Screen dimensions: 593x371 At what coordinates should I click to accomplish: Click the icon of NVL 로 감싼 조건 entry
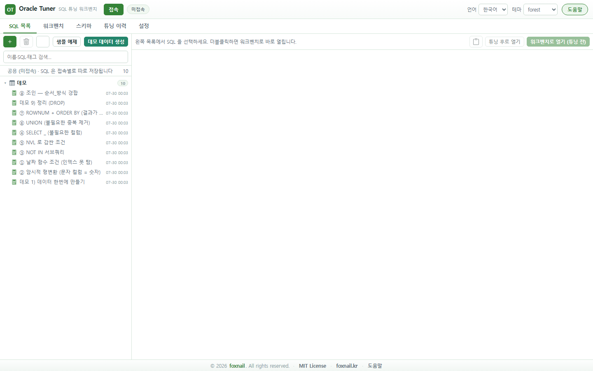(14, 143)
